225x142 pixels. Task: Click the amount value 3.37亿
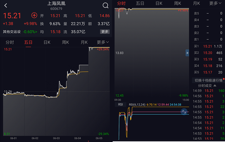coord(104,24)
